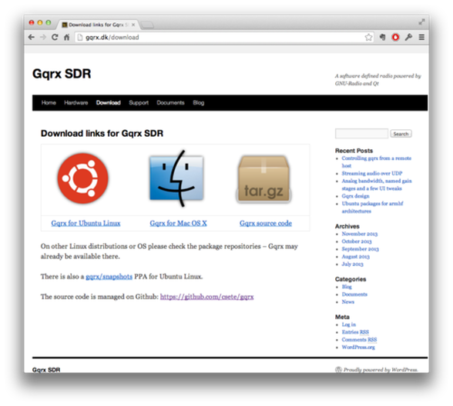Viewport: 453px width, 406px height.
Task: Reload the page with the refresh icon
Action: (55, 37)
